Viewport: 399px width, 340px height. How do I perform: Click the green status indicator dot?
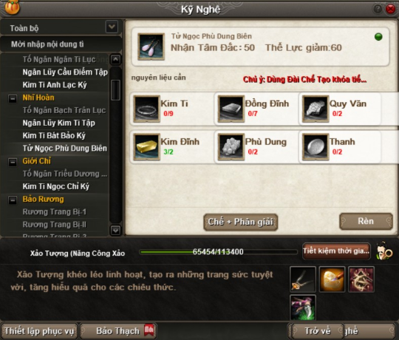coord(378,37)
